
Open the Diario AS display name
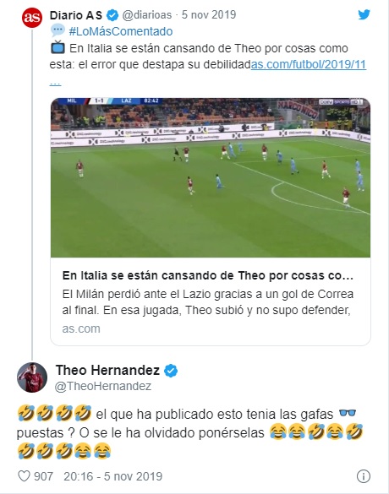(x=76, y=15)
